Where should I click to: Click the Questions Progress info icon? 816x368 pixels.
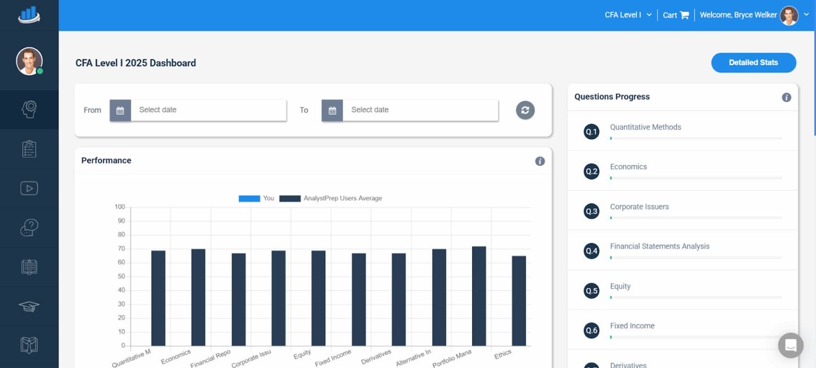coord(787,97)
